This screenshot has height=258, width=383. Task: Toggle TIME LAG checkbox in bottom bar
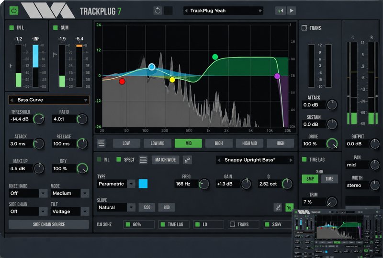coord(162,224)
